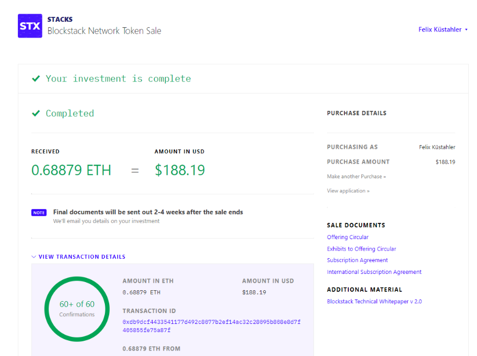Click the STX Stacks logo
The height and width of the screenshot is (356, 477).
tap(30, 26)
